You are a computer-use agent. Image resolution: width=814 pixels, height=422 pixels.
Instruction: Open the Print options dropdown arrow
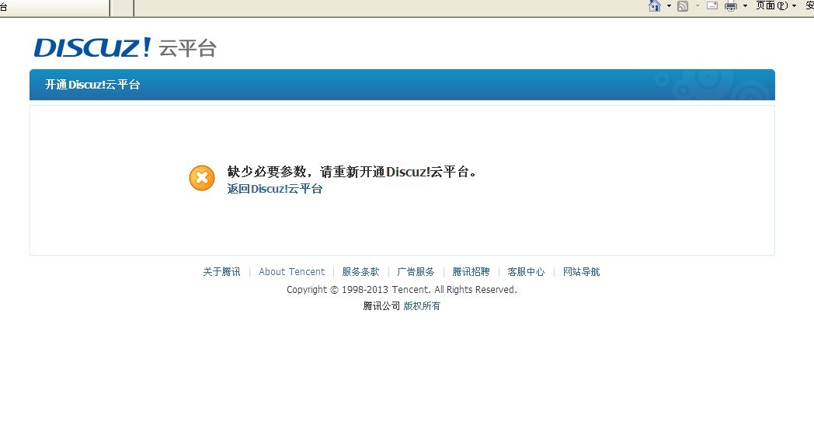point(745,5)
